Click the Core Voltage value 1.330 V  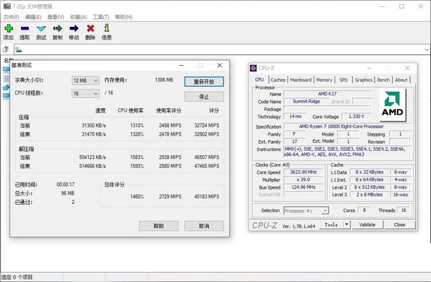click(x=356, y=116)
